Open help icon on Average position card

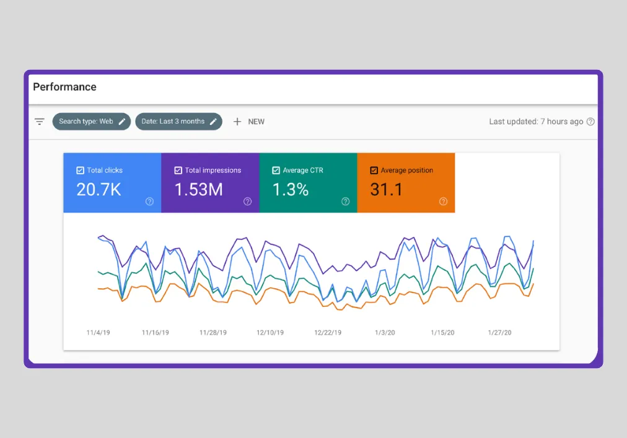click(x=443, y=201)
